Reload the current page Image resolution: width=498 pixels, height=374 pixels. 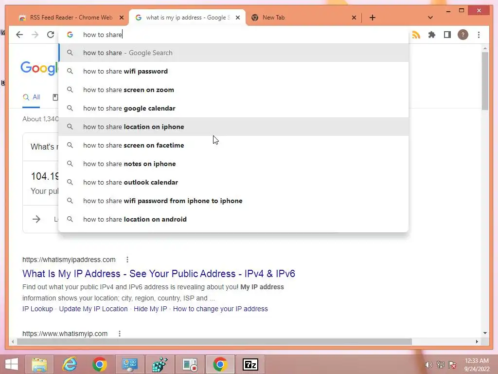click(51, 35)
